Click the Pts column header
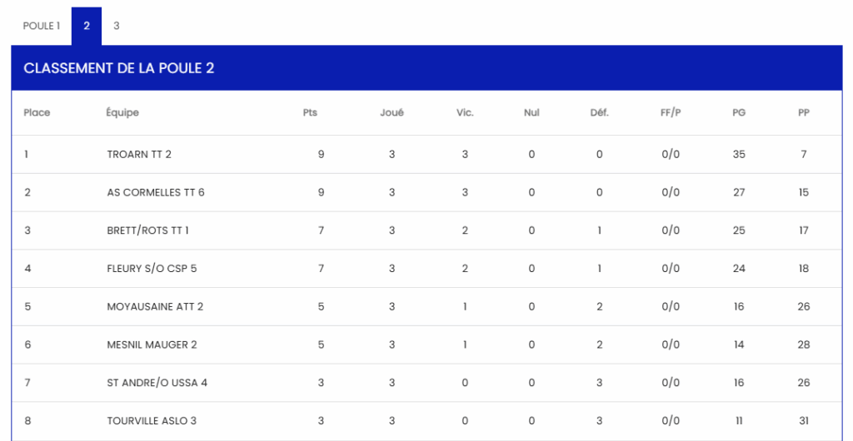This screenshot has width=853, height=441. click(x=310, y=113)
